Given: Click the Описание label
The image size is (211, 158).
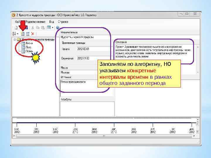Looking at the screenshot, I should click(x=121, y=42).
